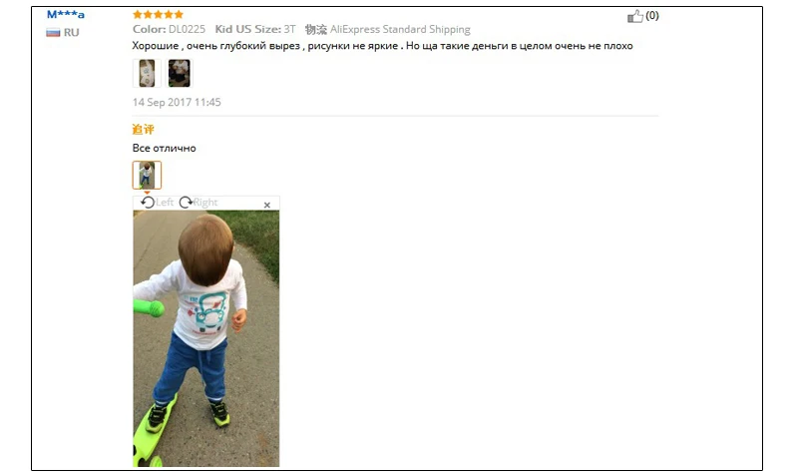The height and width of the screenshot is (476, 798).
Task: Click the "Left" rotate label
Action: [165, 203]
